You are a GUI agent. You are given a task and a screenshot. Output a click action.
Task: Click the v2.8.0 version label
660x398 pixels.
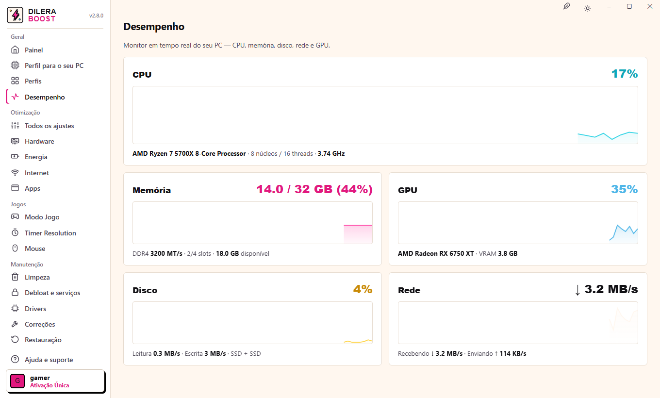tap(96, 16)
